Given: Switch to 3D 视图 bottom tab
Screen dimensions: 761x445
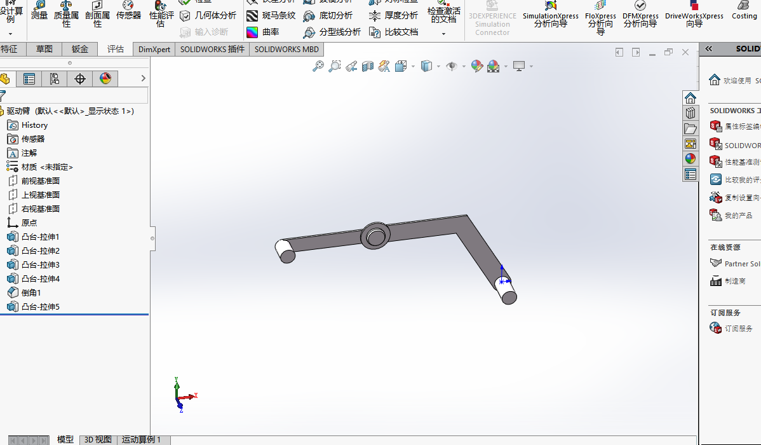Looking at the screenshot, I should tap(98, 440).
